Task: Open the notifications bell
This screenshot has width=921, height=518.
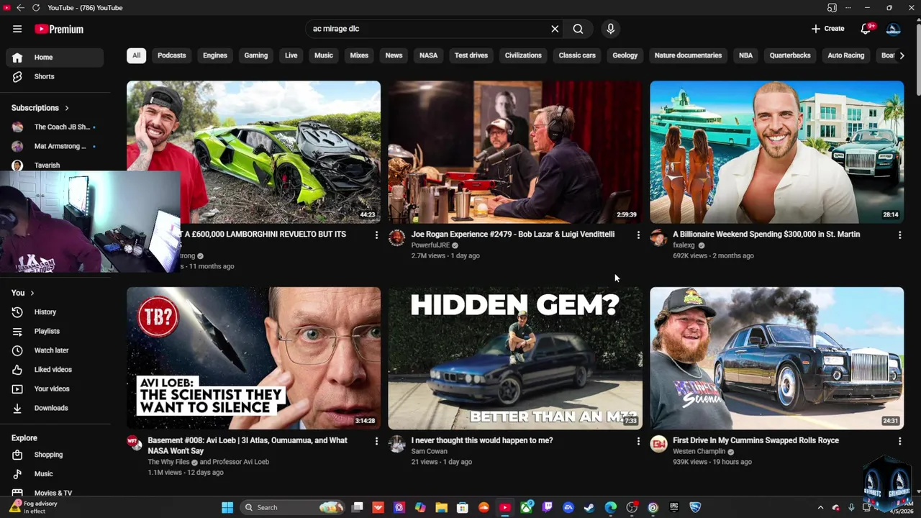Action: (866, 29)
